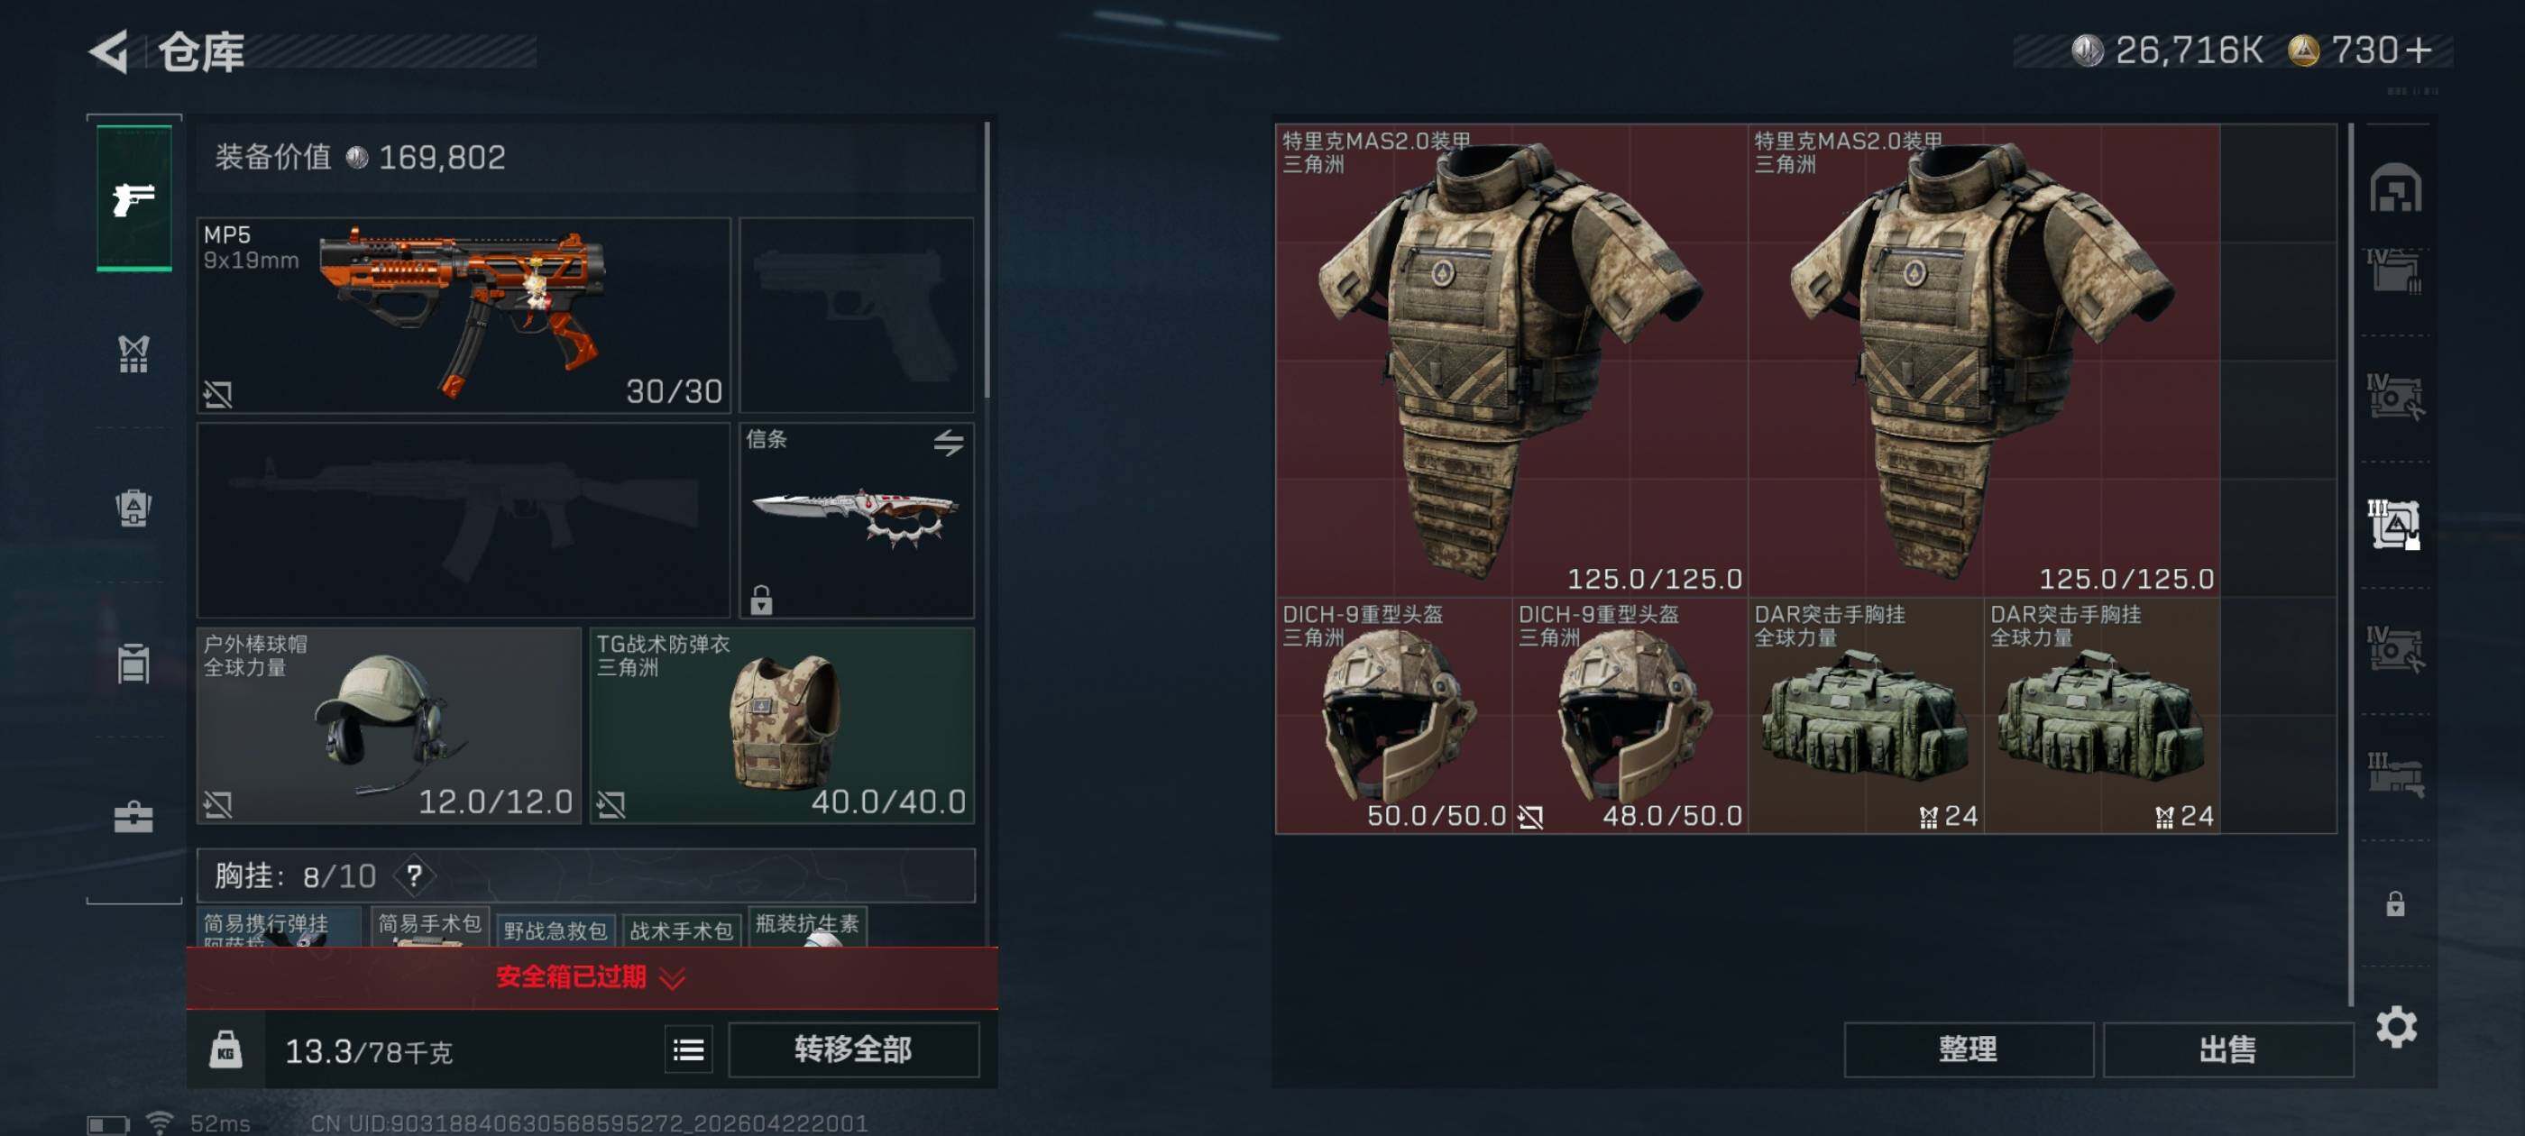Select the weapons pistol tab in left sidebar
The height and width of the screenshot is (1136, 2525).
(x=134, y=199)
